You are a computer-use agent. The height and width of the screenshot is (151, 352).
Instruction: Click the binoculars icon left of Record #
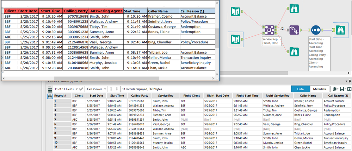click(x=50, y=96)
